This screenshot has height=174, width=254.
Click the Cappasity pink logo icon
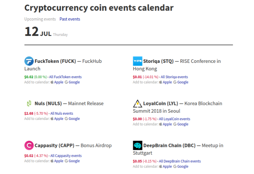(29, 145)
